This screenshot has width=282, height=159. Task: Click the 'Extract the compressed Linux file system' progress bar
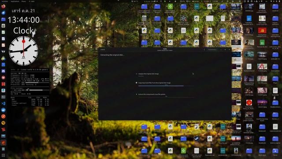click(166, 97)
